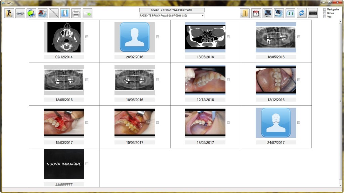The height and width of the screenshot is (193, 344).
Task: Click the ##/##/#### date field
Action: click(64, 185)
